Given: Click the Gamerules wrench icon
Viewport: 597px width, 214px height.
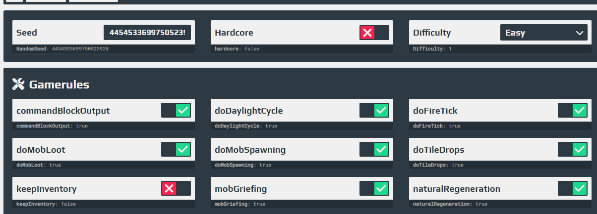Looking at the screenshot, I should [x=18, y=85].
